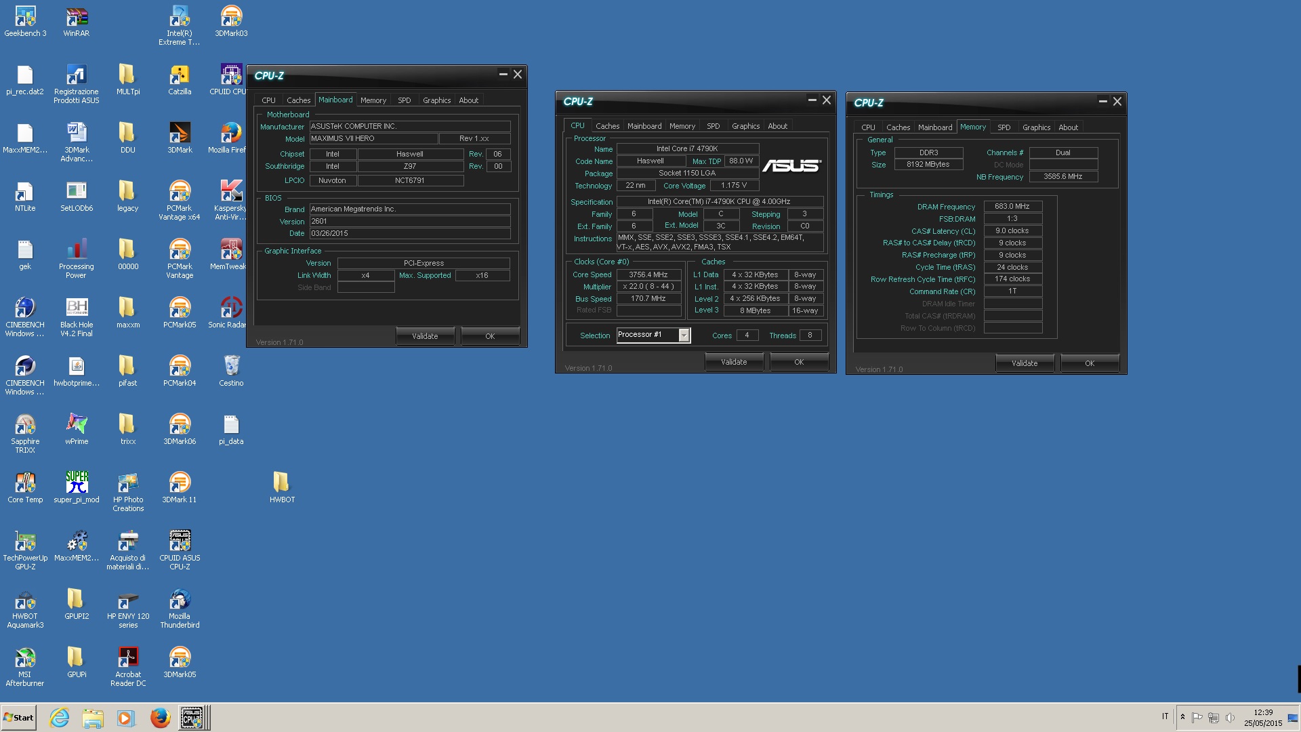1301x732 pixels.
Task: Open Sapphire TRIXX shortcut
Action: (x=25, y=433)
